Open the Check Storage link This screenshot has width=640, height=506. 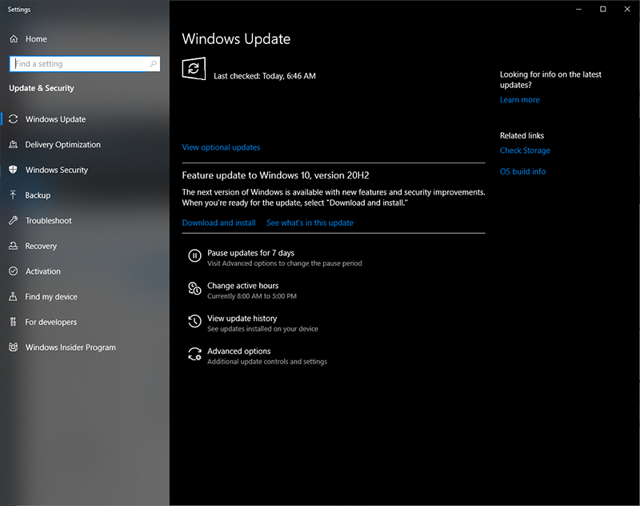coord(525,151)
